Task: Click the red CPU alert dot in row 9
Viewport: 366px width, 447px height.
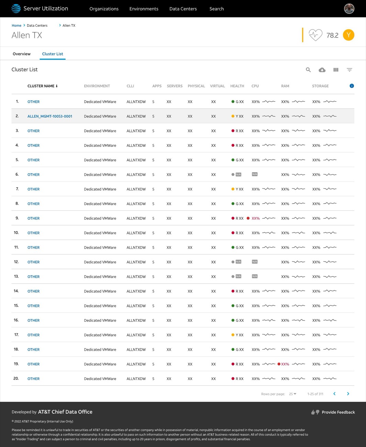Action: (248, 218)
